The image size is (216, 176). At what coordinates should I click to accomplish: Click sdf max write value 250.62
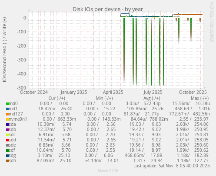point(201,150)
